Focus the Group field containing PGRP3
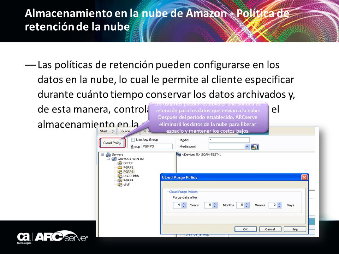Viewport: 339px width, 254px height. point(157,146)
